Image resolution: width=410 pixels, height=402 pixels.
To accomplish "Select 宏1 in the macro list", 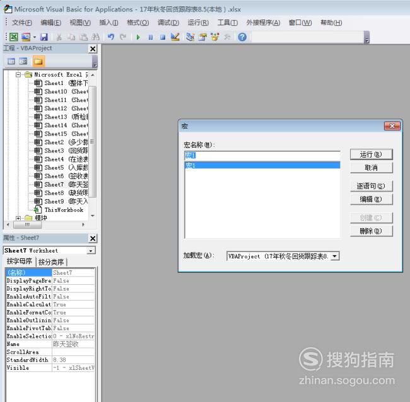I will pyautogui.click(x=262, y=165).
